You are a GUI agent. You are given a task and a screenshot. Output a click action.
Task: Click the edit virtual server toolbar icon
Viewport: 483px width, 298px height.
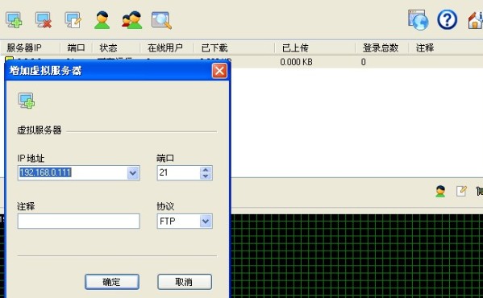tap(73, 20)
